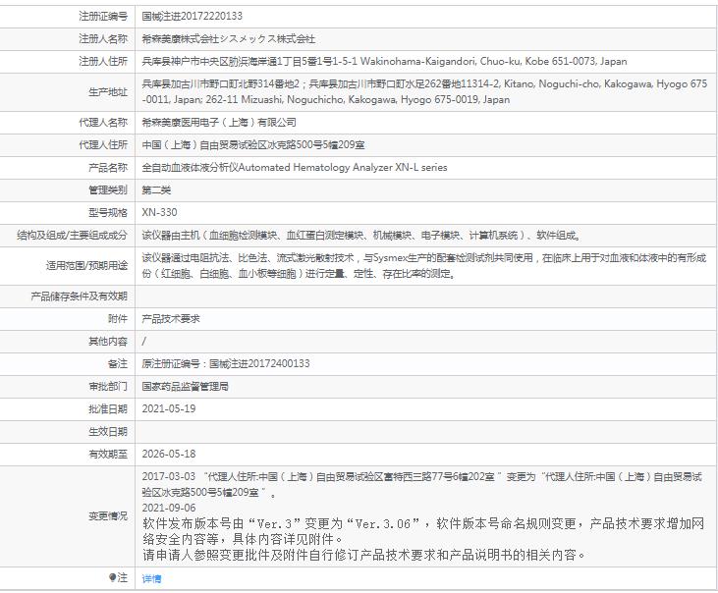The image size is (718, 593).
Task: Click the 适用范围/预期用途 label
Action: [x=86, y=265]
